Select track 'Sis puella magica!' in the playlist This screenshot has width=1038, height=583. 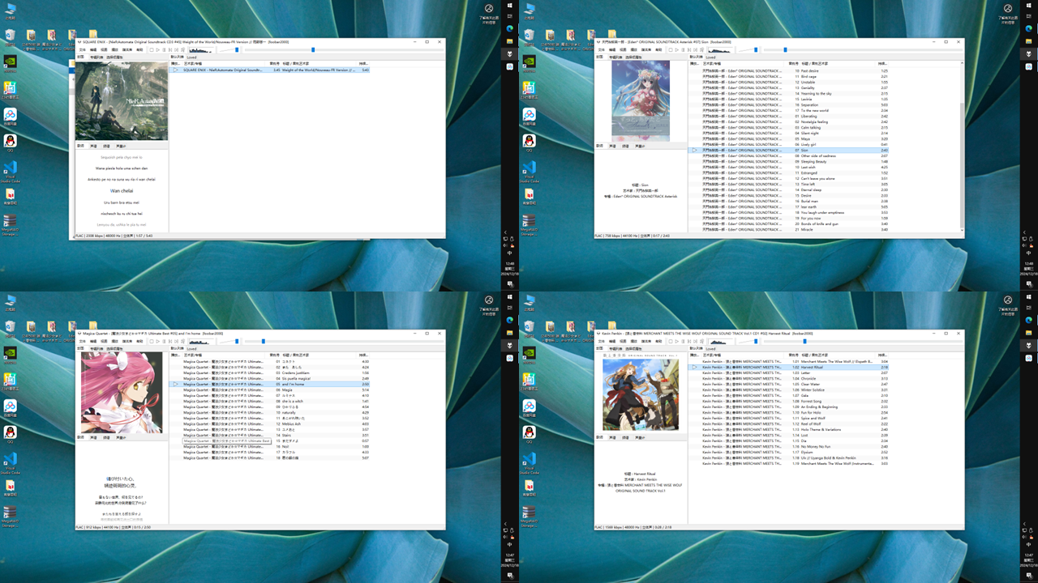click(270, 378)
